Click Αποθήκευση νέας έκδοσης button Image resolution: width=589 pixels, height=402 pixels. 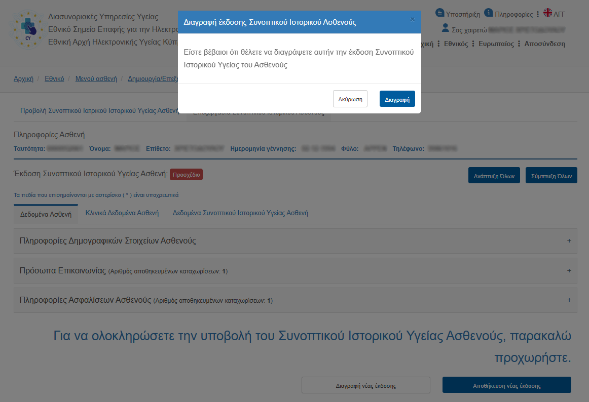coord(506,385)
